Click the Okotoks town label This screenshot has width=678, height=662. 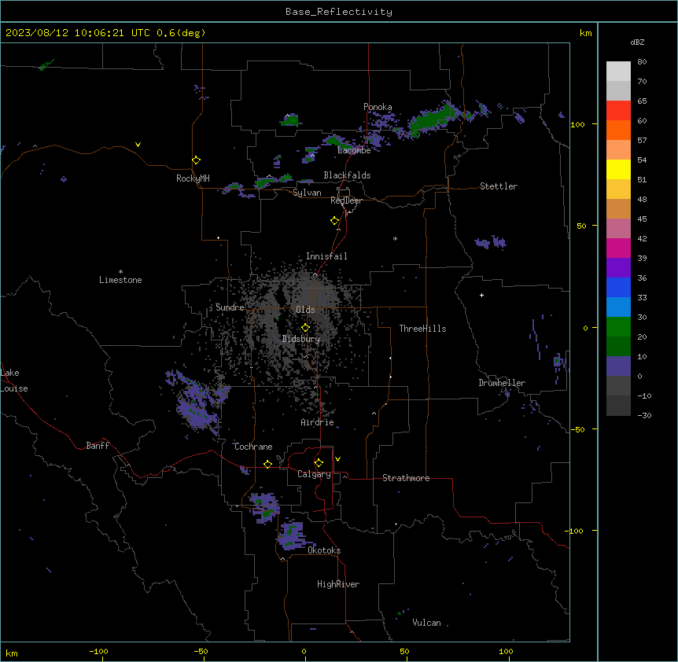point(324,550)
